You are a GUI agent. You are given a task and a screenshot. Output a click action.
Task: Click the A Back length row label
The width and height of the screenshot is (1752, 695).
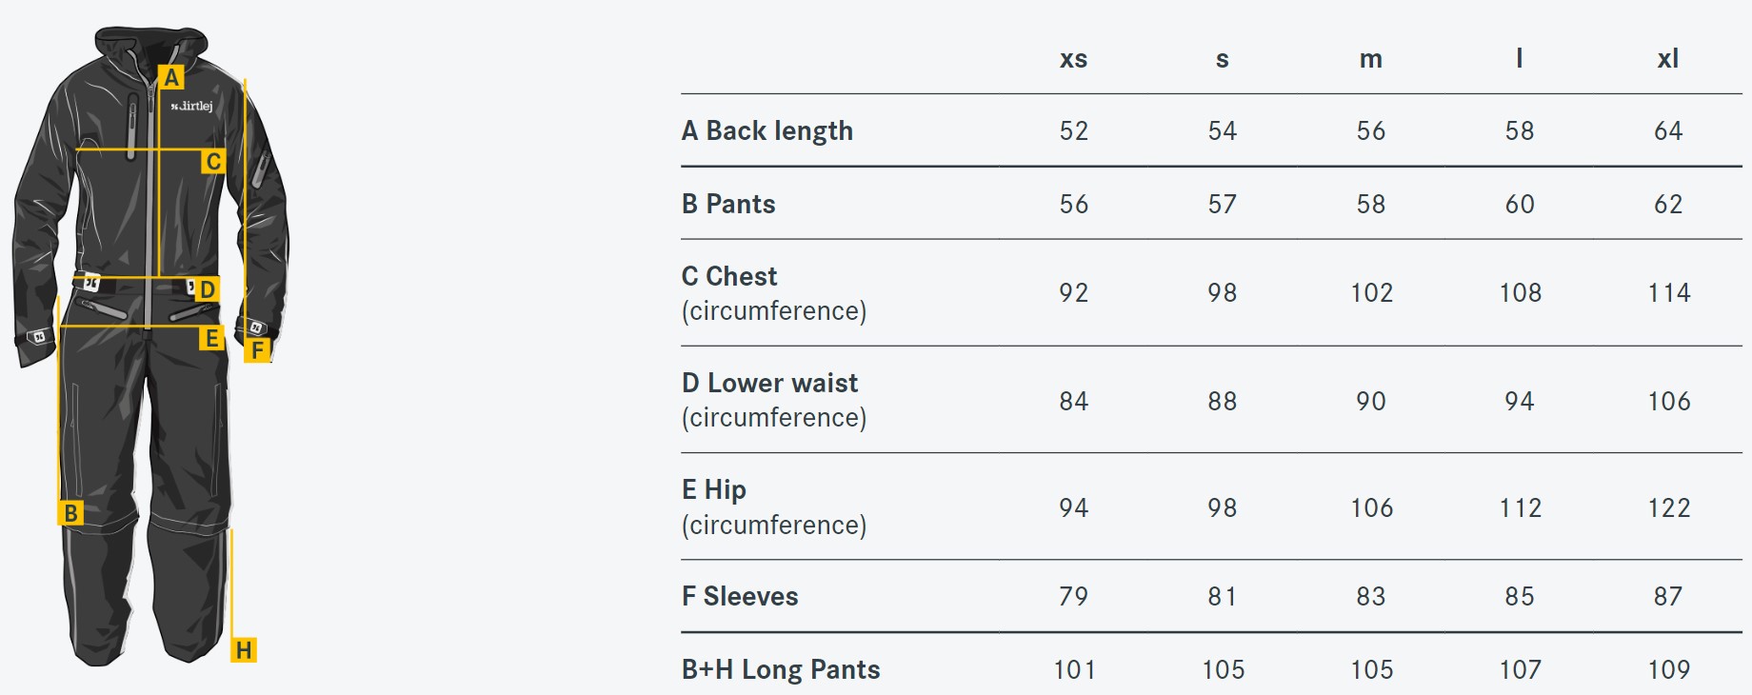767,130
